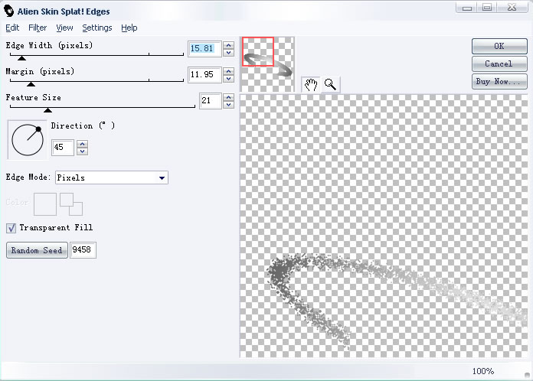Select the Zoom magnifier tool
The width and height of the screenshot is (533, 381).
(x=330, y=84)
